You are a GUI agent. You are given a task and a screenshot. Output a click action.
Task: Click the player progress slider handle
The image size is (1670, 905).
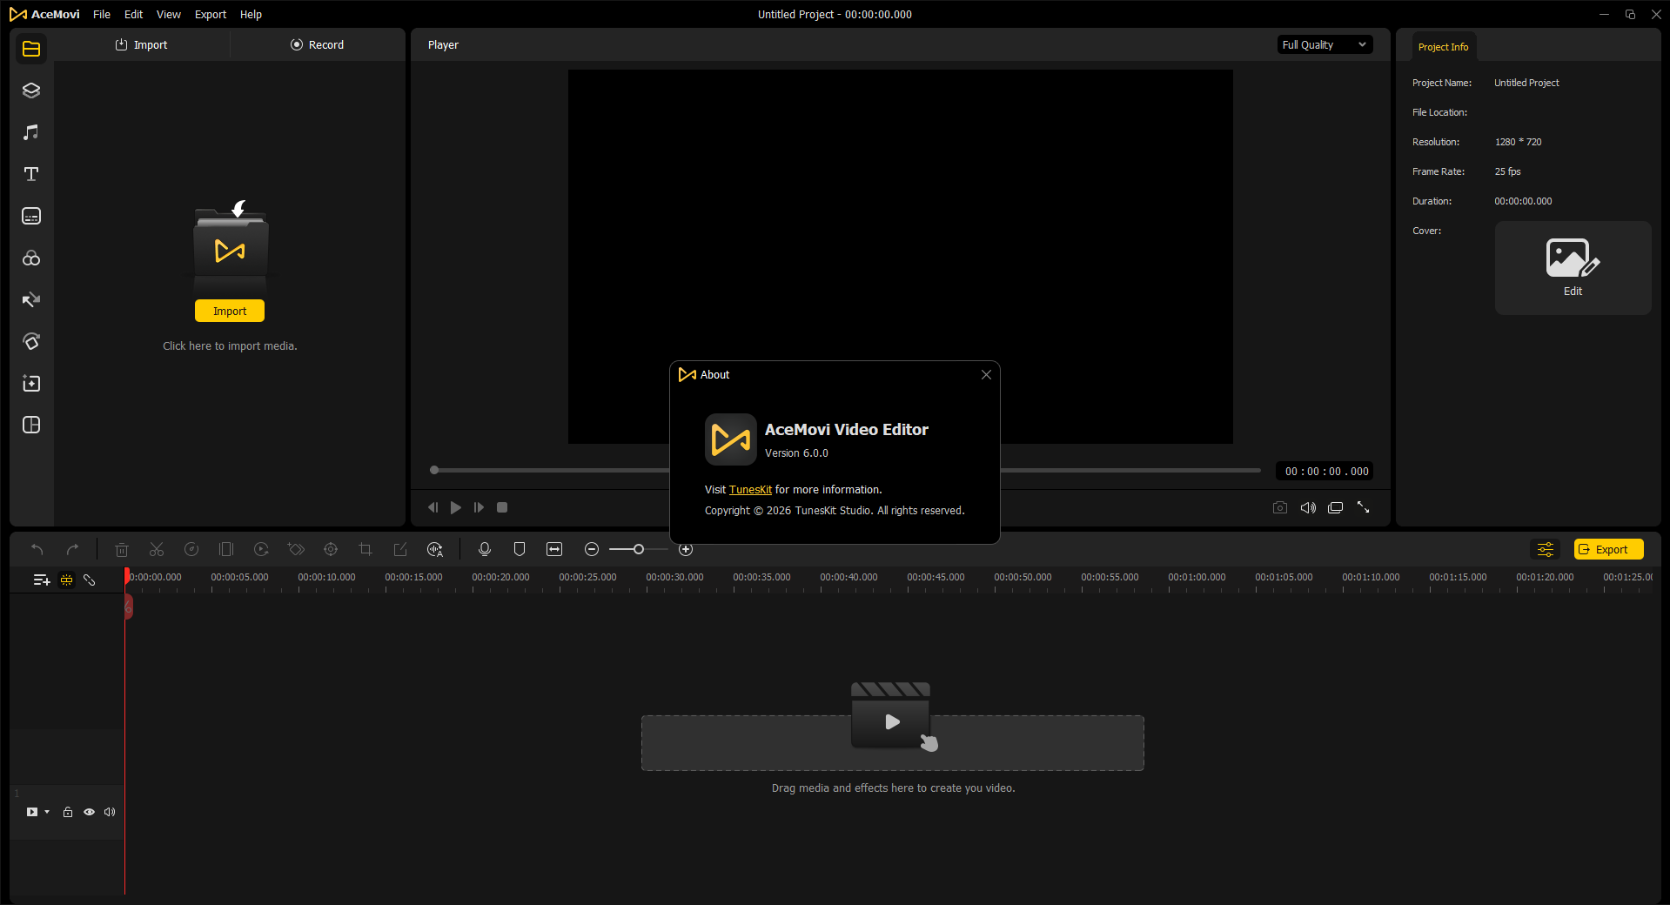click(434, 471)
